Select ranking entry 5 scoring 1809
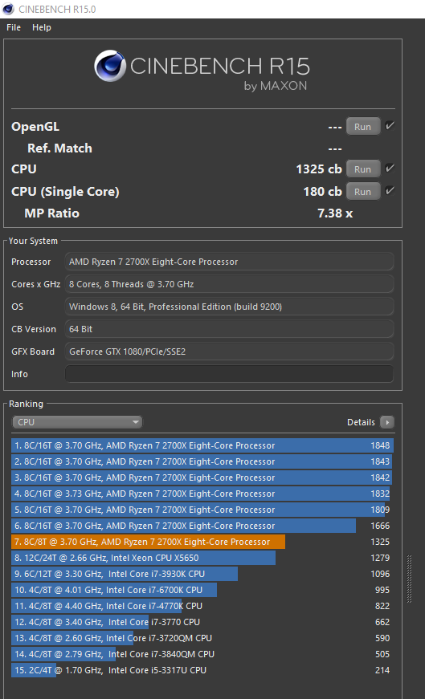The height and width of the screenshot is (699, 425). tap(202, 510)
